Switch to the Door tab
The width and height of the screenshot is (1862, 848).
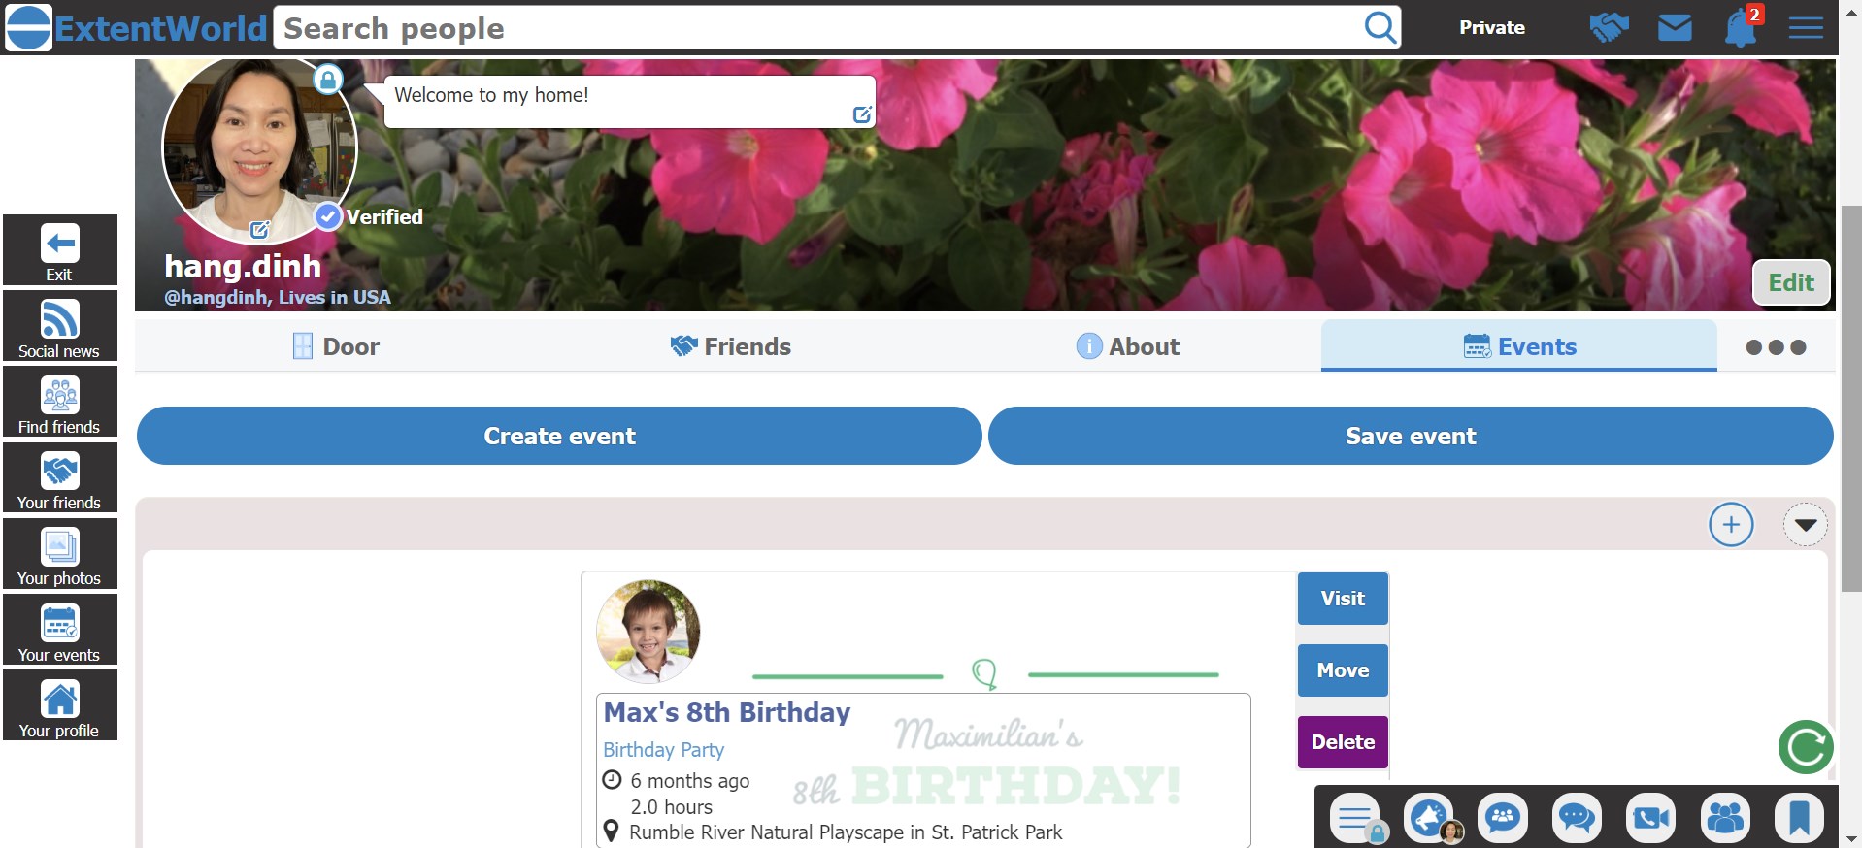(335, 346)
